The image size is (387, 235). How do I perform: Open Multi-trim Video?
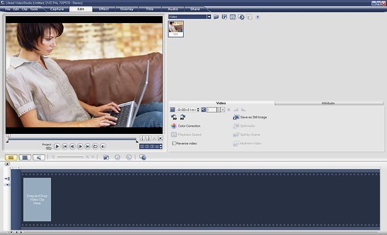point(247,144)
